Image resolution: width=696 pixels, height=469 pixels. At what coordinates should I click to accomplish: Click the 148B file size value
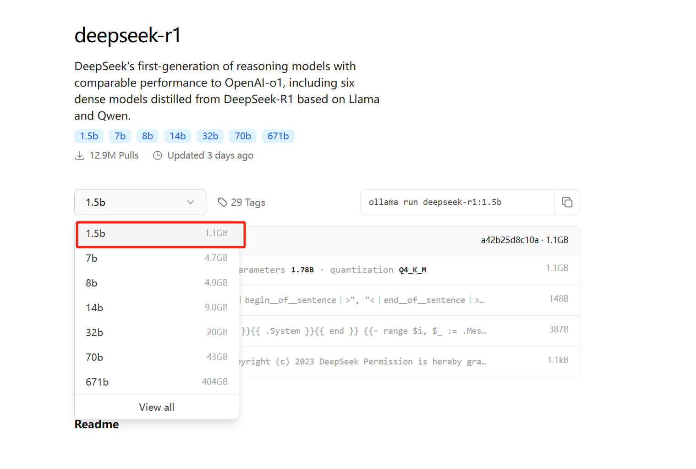pyautogui.click(x=559, y=299)
